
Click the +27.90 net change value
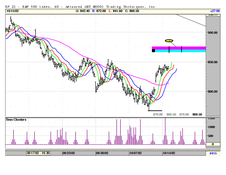[x=215, y=11]
